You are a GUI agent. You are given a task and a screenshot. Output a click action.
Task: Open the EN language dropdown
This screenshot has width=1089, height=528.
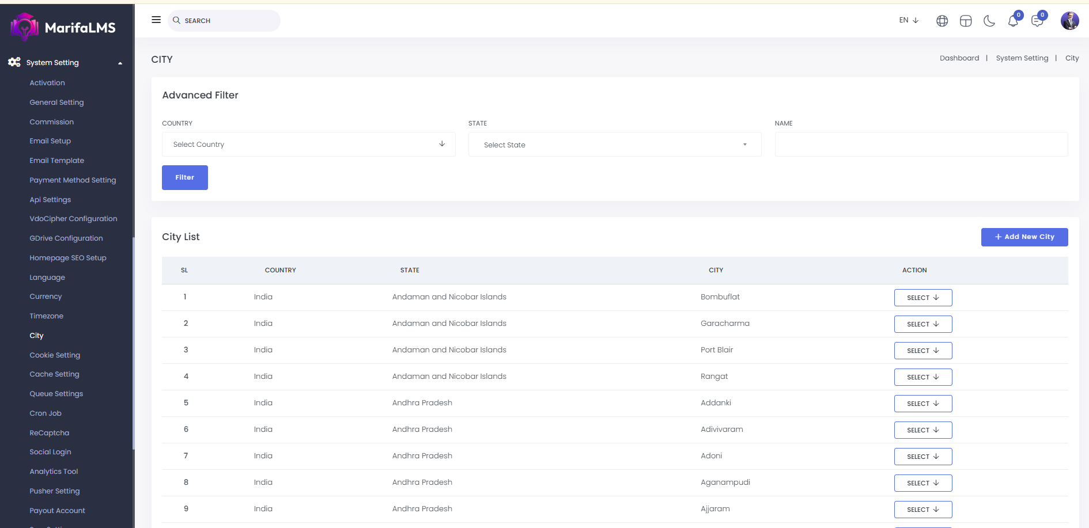tap(909, 20)
